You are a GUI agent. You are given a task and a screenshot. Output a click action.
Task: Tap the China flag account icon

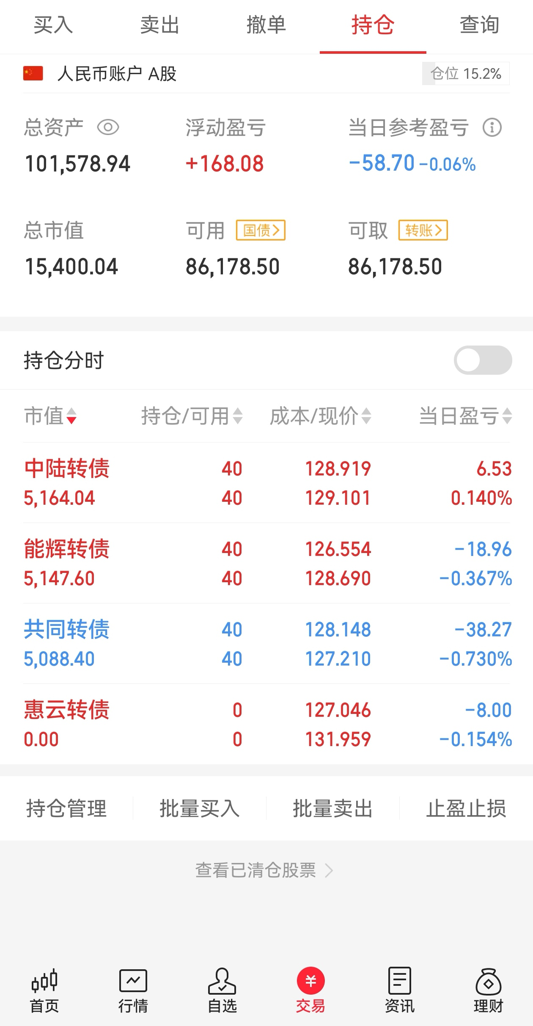33,73
